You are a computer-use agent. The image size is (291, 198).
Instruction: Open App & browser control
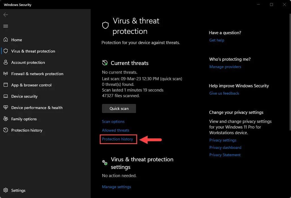click(x=31, y=85)
